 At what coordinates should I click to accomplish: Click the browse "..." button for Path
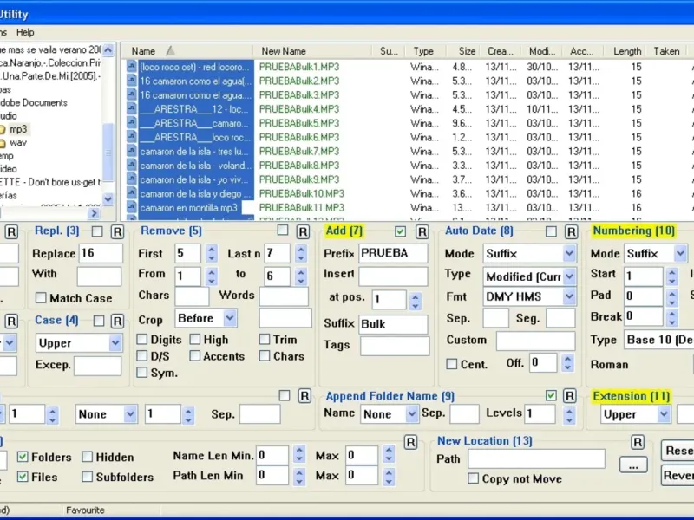pyautogui.click(x=633, y=465)
